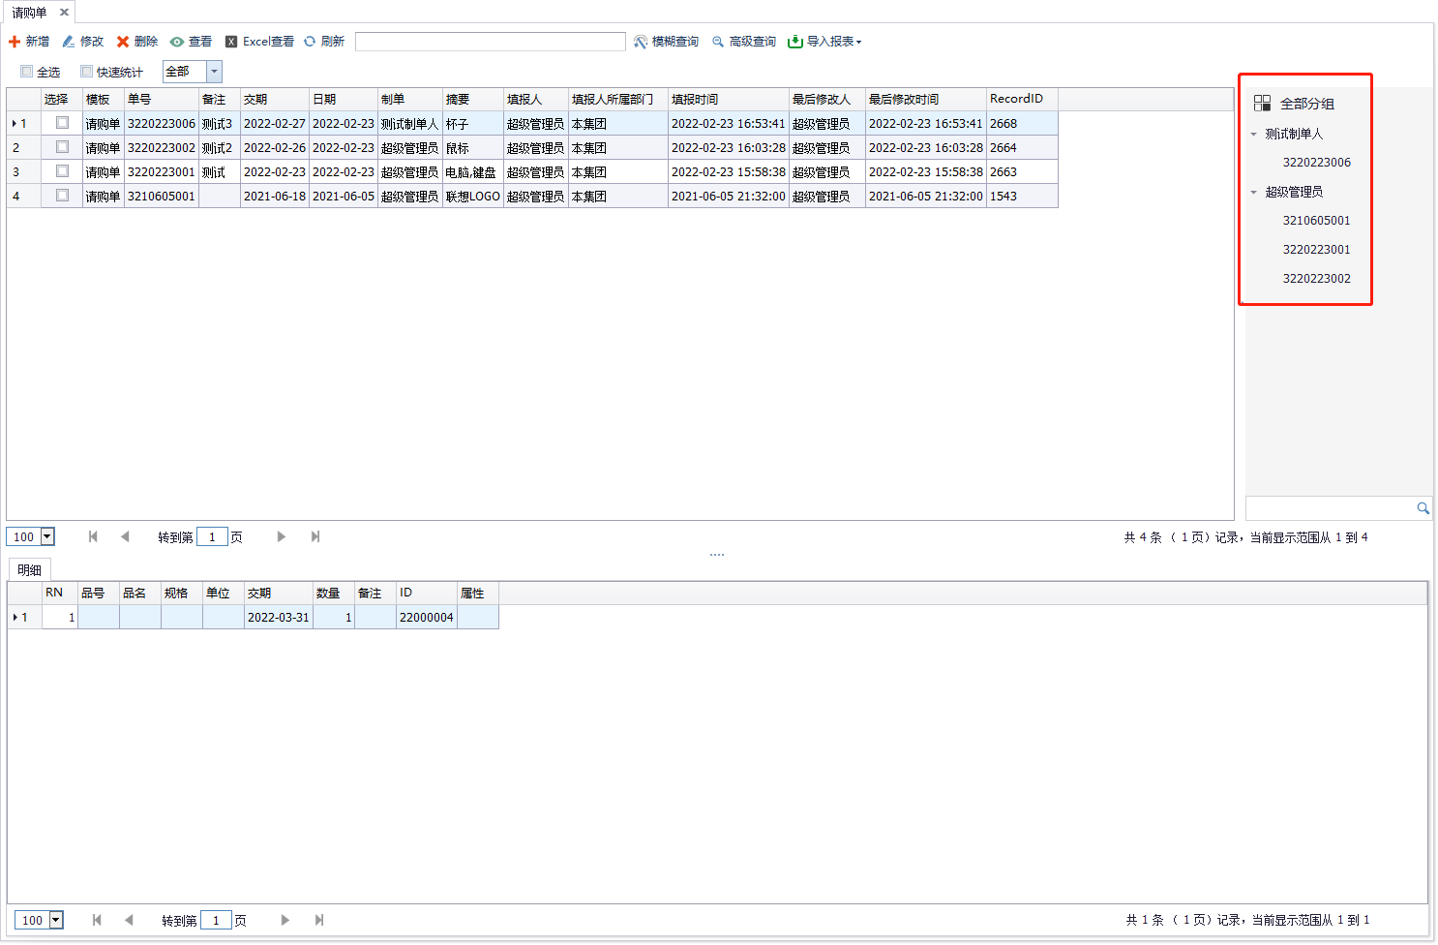This screenshot has width=1438, height=945.
Task: Switch to the 明细 tab
Action: pyautogui.click(x=30, y=570)
